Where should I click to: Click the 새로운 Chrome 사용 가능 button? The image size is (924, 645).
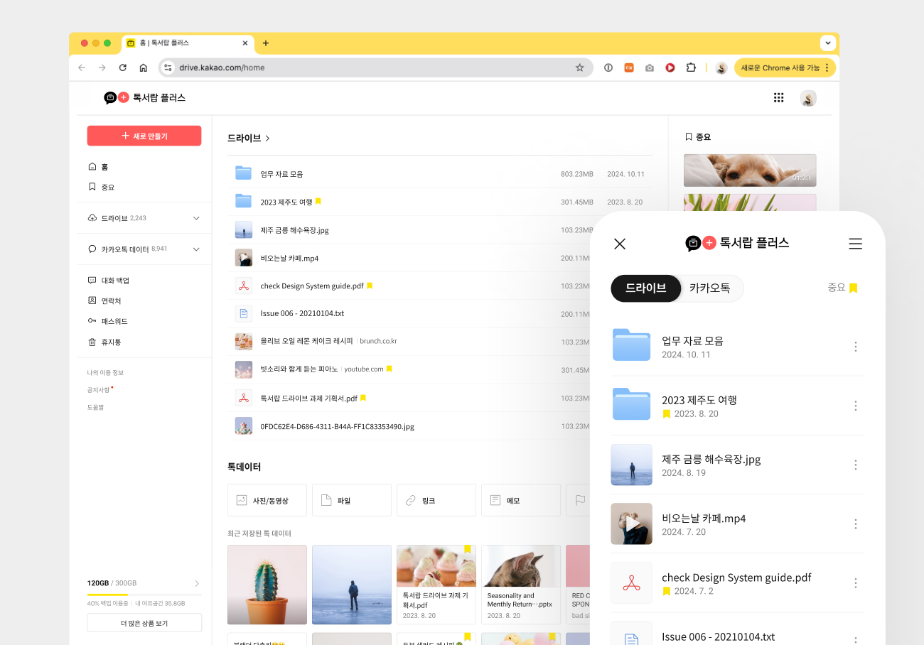tap(785, 67)
